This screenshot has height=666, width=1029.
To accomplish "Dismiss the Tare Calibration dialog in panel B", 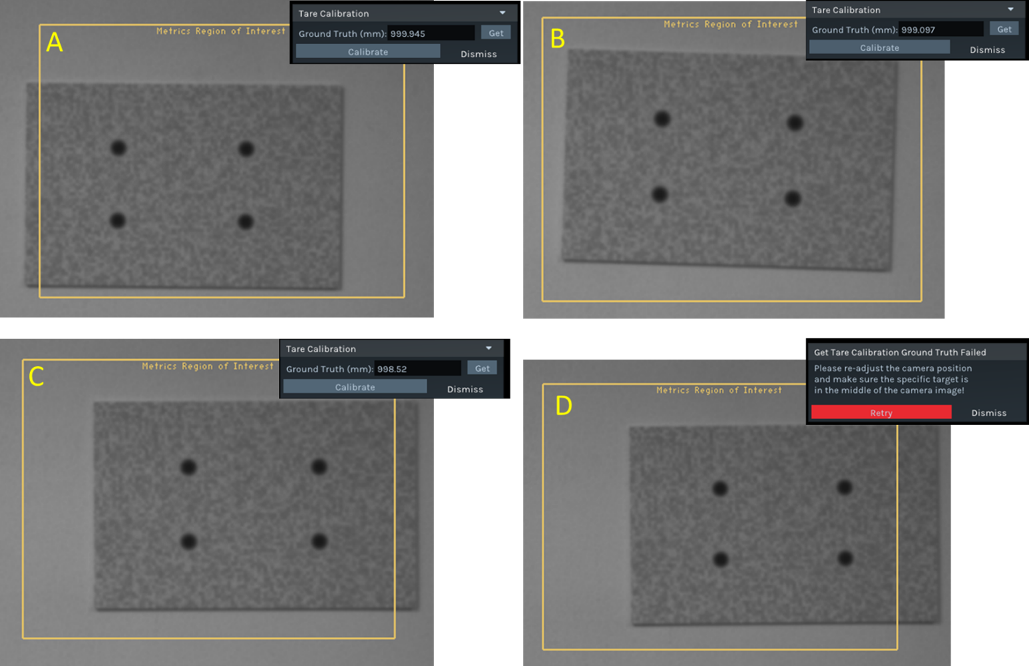I will tap(987, 49).
